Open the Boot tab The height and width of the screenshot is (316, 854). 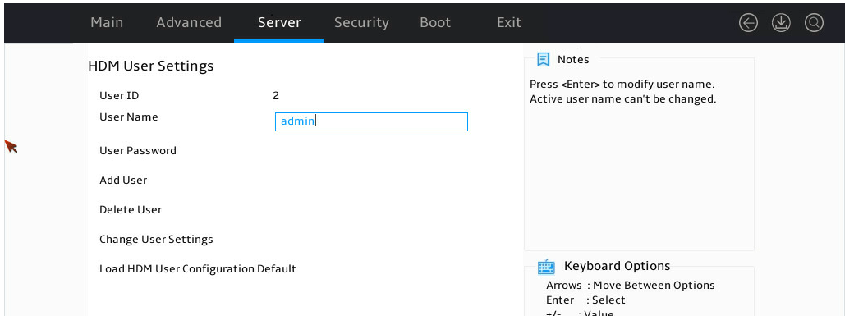click(435, 22)
